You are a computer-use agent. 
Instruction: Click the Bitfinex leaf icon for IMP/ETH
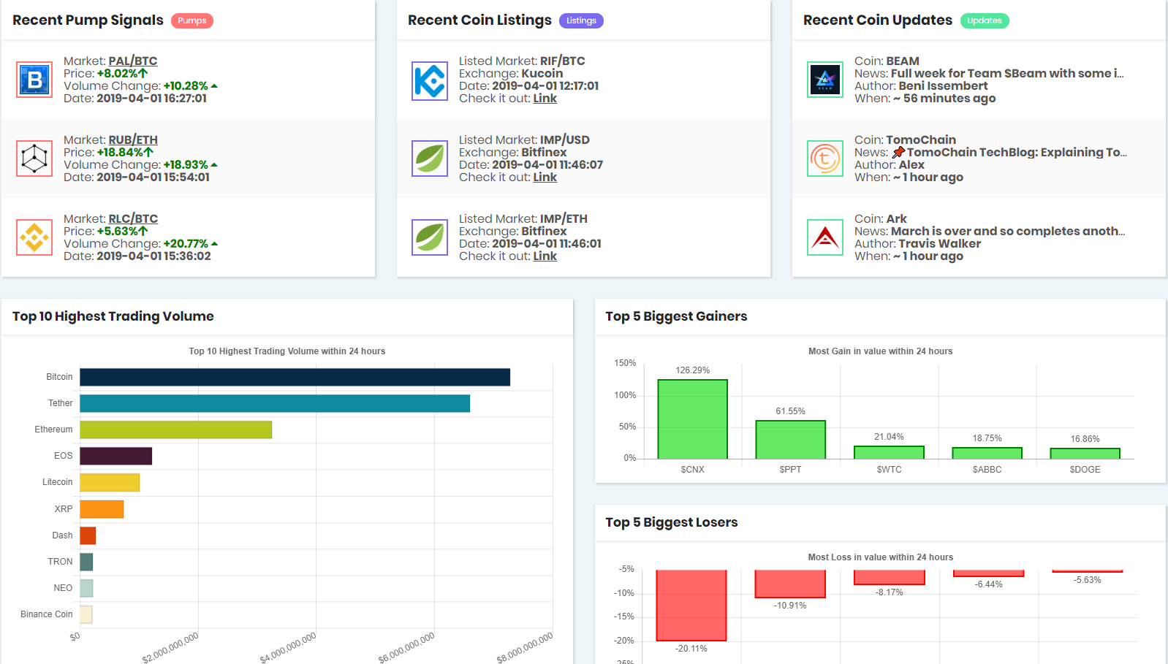430,237
